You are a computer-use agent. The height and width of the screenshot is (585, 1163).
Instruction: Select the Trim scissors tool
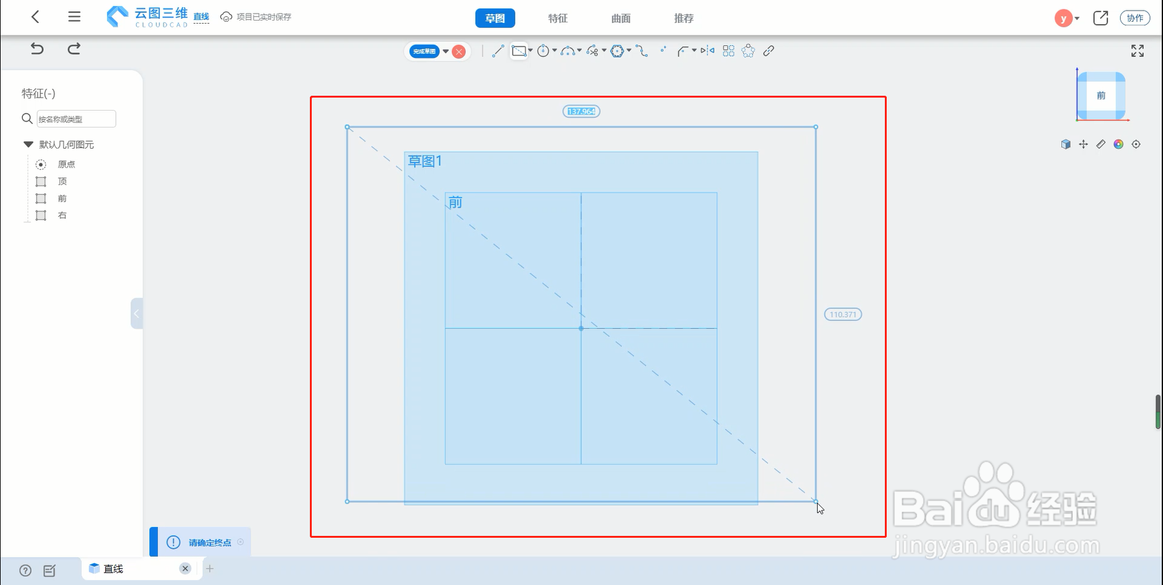pos(592,51)
